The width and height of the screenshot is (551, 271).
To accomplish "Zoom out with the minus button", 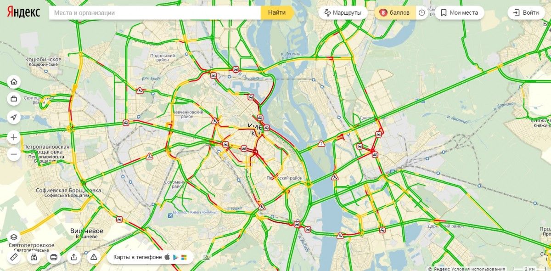I will (x=14, y=154).
